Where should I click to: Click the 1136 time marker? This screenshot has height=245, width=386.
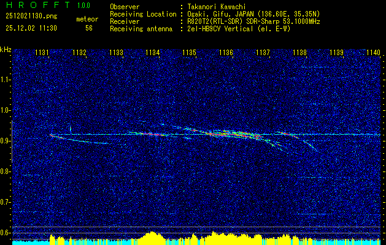(226, 52)
